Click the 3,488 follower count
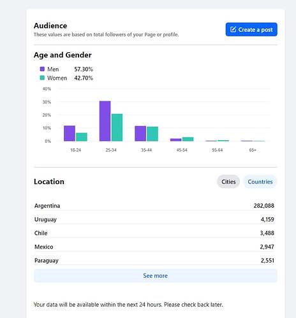 (x=267, y=233)
